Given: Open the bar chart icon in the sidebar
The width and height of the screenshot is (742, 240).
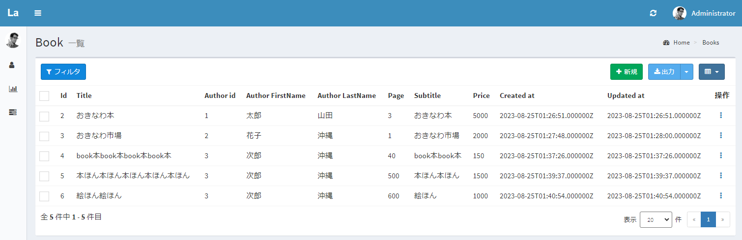Looking at the screenshot, I should click(x=13, y=89).
